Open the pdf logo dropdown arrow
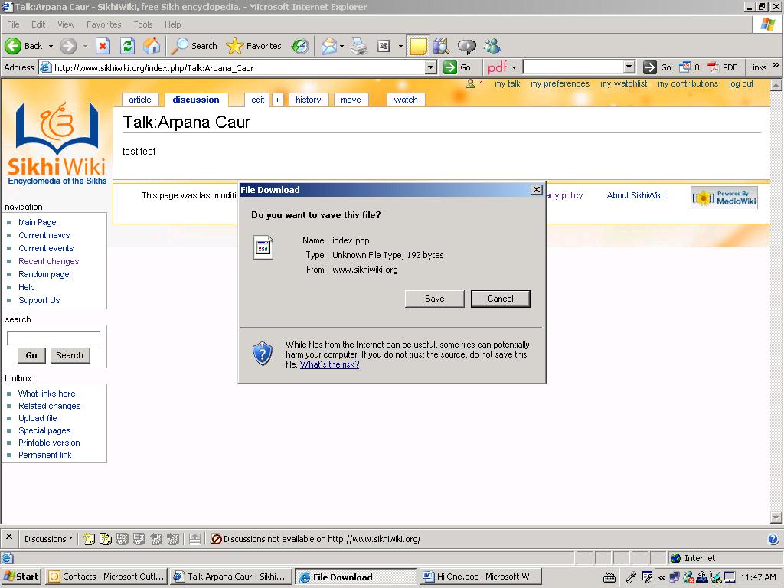The height and width of the screenshot is (588, 784). point(514,67)
